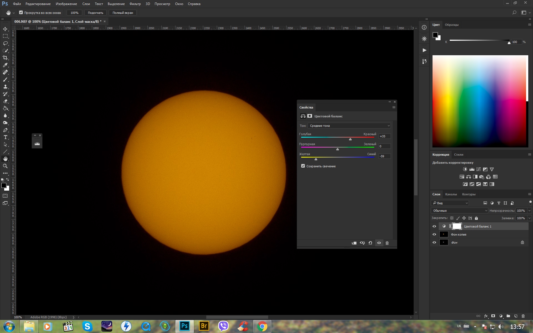Uncheck Сохранить свечение checkbox
Image resolution: width=533 pixels, height=333 pixels.
(x=303, y=166)
